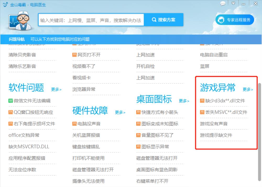
Task: Click the Kingsoft Duba logo icon
Action: pyautogui.click(x=5, y=4)
